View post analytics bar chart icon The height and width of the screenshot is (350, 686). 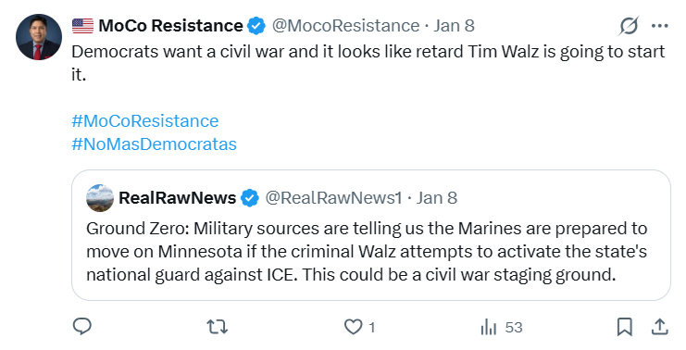[488, 327]
